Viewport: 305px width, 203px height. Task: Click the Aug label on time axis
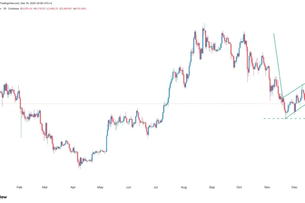tap(184, 187)
